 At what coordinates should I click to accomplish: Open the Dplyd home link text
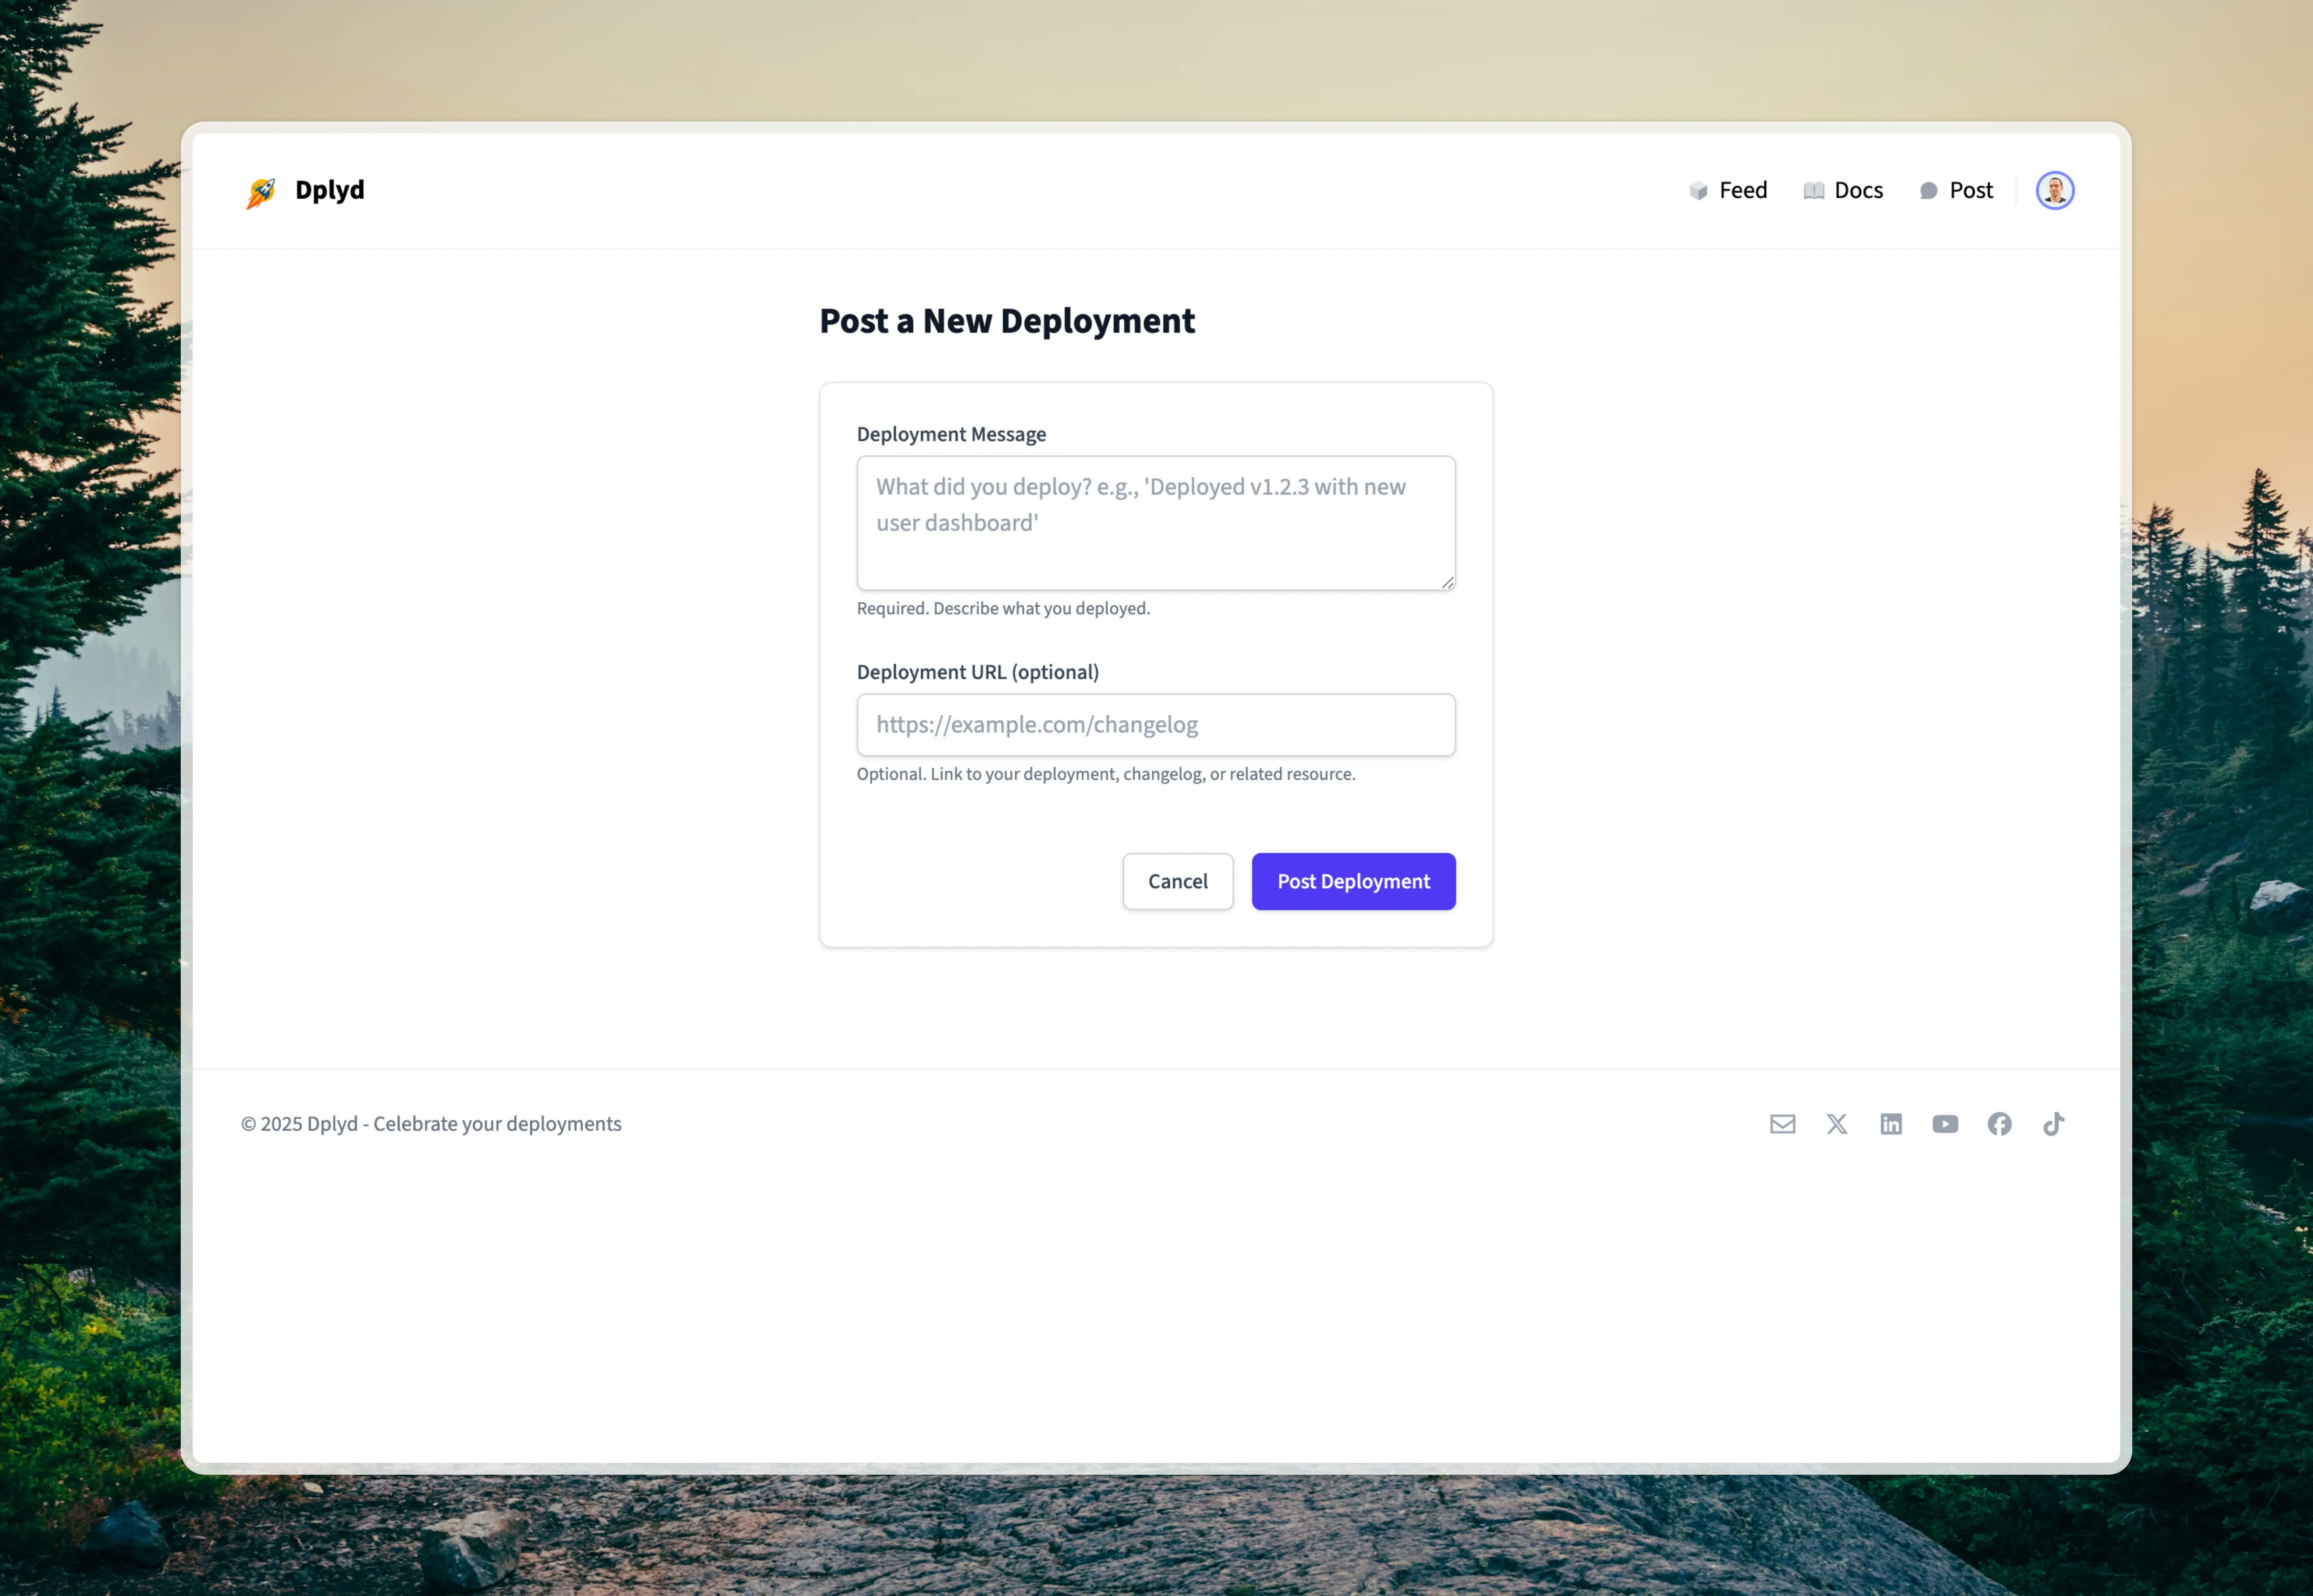click(x=330, y=190)
